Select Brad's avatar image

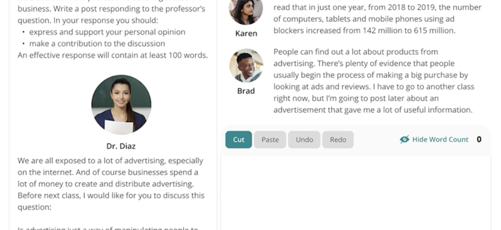click(x=246, y=66)
